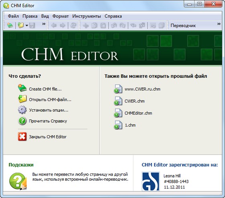Click the file icon next to 1.chm

(118, 125)
